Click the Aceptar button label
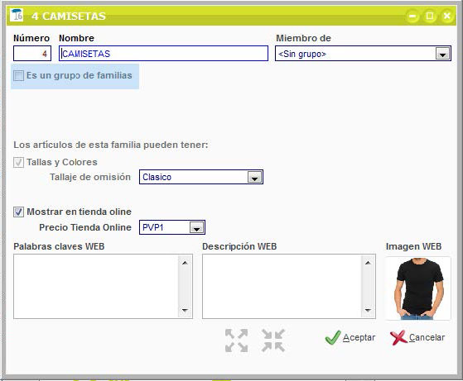This screenshot has height=381, width=463. tap(359, 337)
